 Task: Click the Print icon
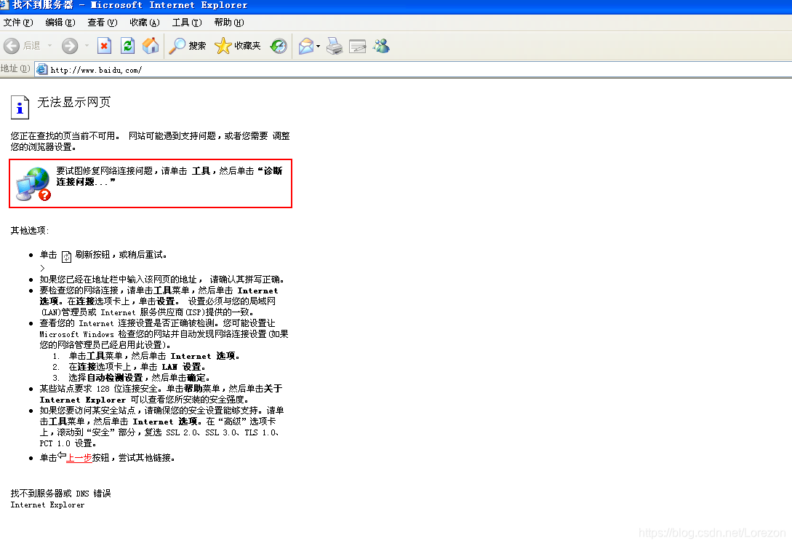335,46
